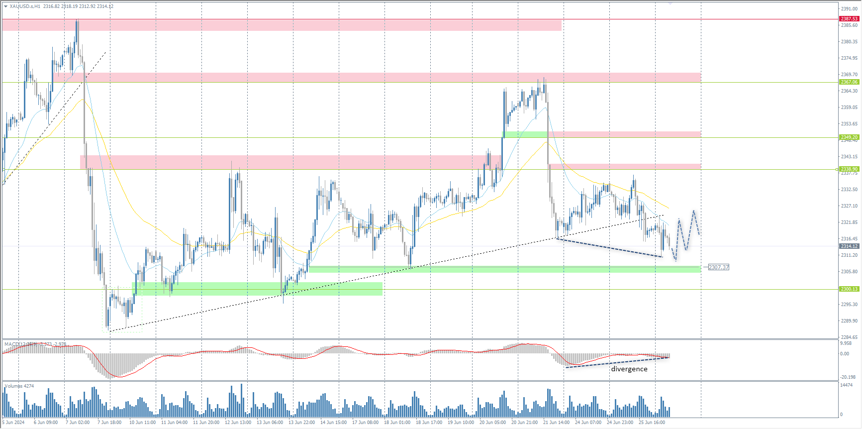
Task: Click the 18 Jun 17:00 time label
Action: tap(429, 423)
